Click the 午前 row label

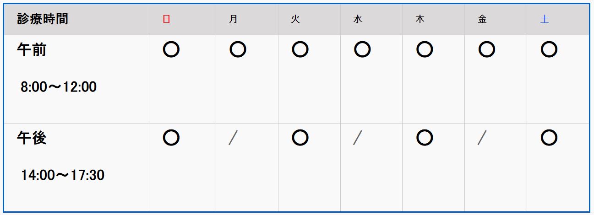[x=32, y=49]
